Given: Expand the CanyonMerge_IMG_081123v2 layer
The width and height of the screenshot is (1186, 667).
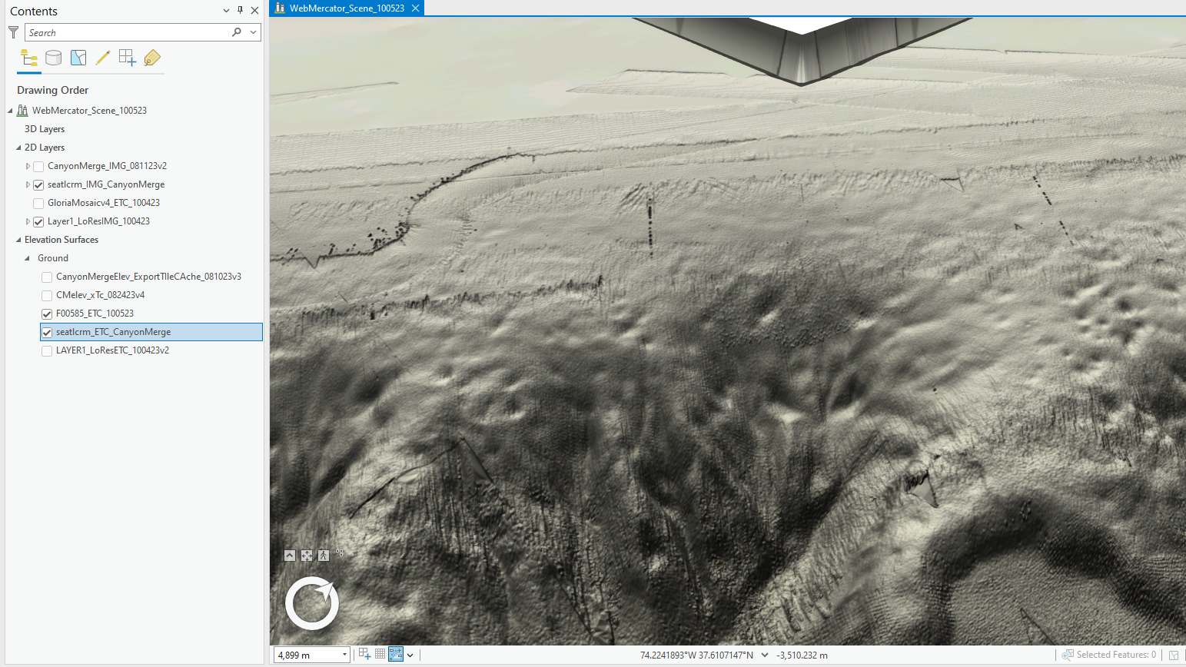Looking at the screenshot, I should [27, 165].
